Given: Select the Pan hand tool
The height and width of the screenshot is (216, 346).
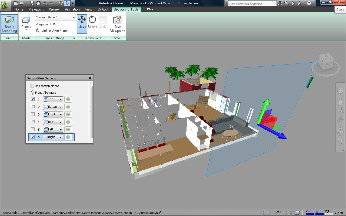Looking at the screenshot, I should [x=340, y=102].
